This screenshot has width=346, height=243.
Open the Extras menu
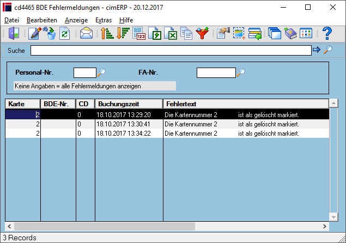click(104, 20)
